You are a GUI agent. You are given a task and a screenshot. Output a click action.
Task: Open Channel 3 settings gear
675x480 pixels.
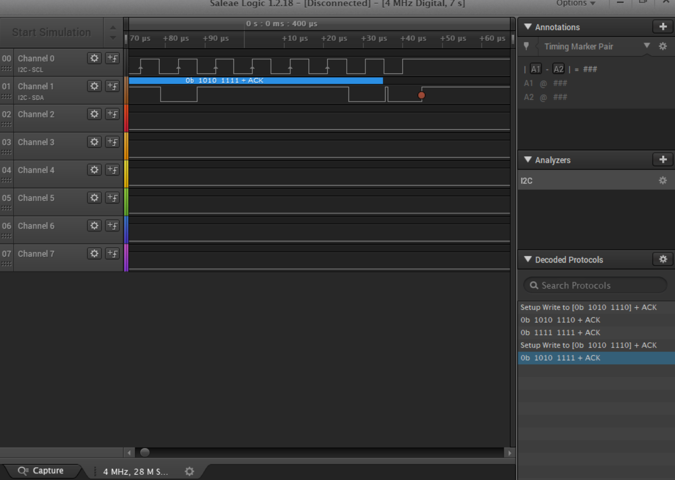coord(94,142)
